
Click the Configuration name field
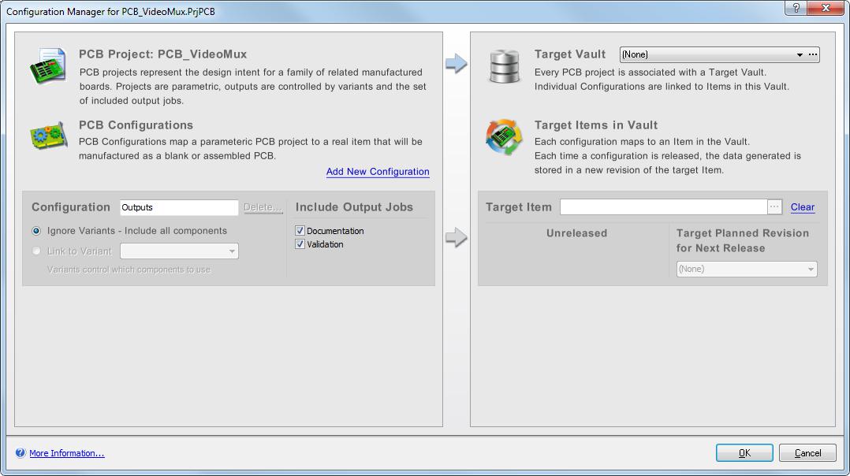[179, 207]
